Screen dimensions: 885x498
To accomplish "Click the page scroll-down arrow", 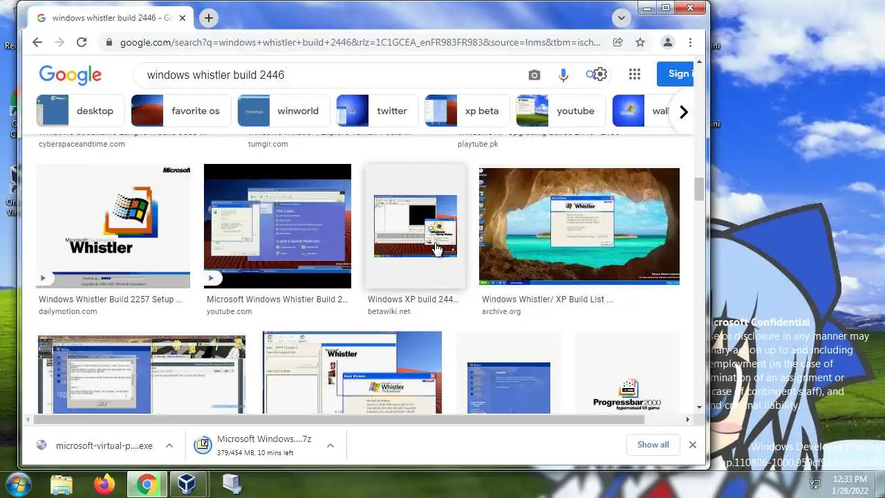I will click(700, 407).
